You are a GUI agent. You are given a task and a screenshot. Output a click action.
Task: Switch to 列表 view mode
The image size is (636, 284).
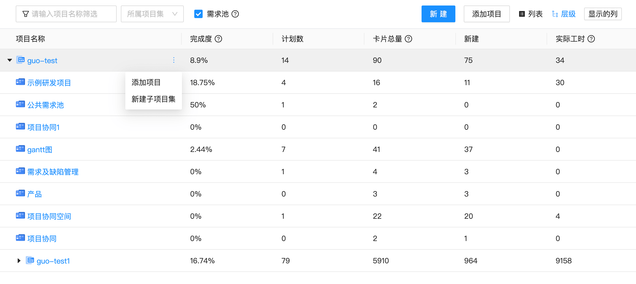pyautogui.click(x=530, y=14)
